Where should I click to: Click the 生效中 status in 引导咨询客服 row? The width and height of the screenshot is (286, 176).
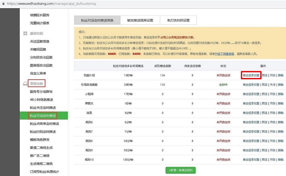point(223,85)
